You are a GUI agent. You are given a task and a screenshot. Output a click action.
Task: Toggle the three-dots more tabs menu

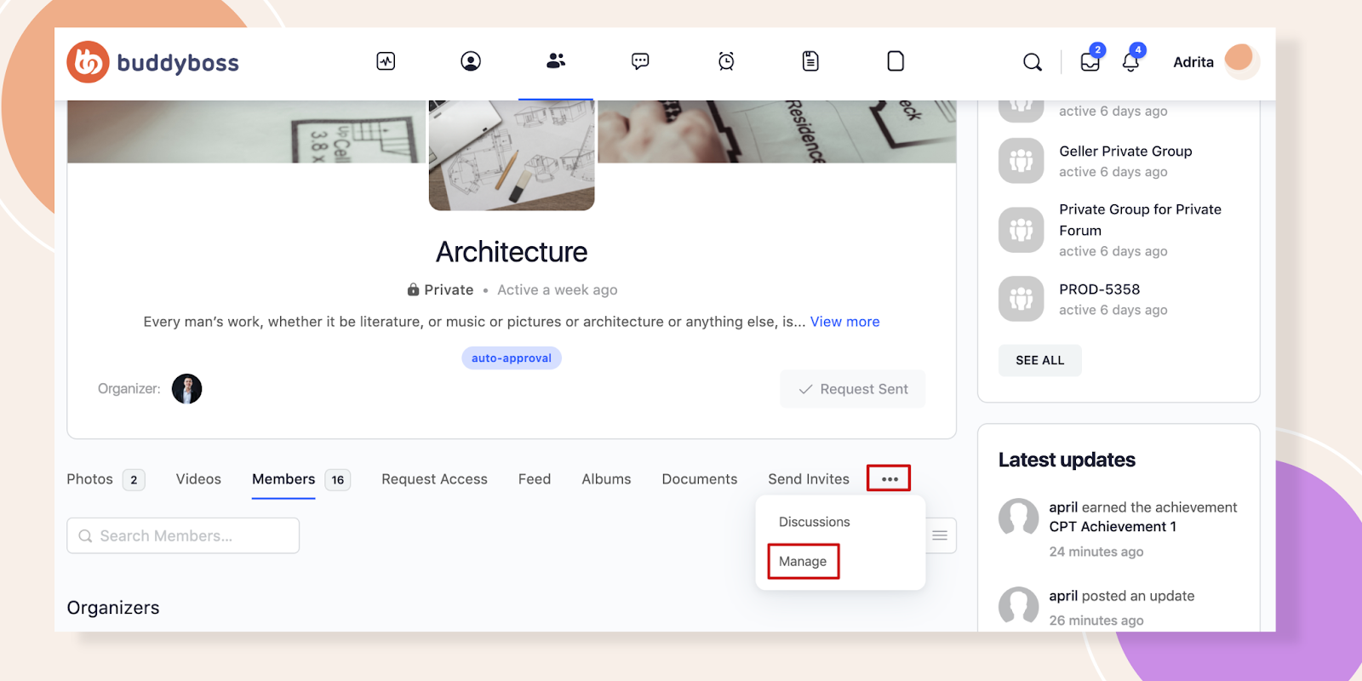pyautogui.click(x=890, y=478)
